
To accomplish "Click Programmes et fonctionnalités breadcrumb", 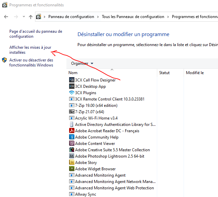I will point(195,17).
